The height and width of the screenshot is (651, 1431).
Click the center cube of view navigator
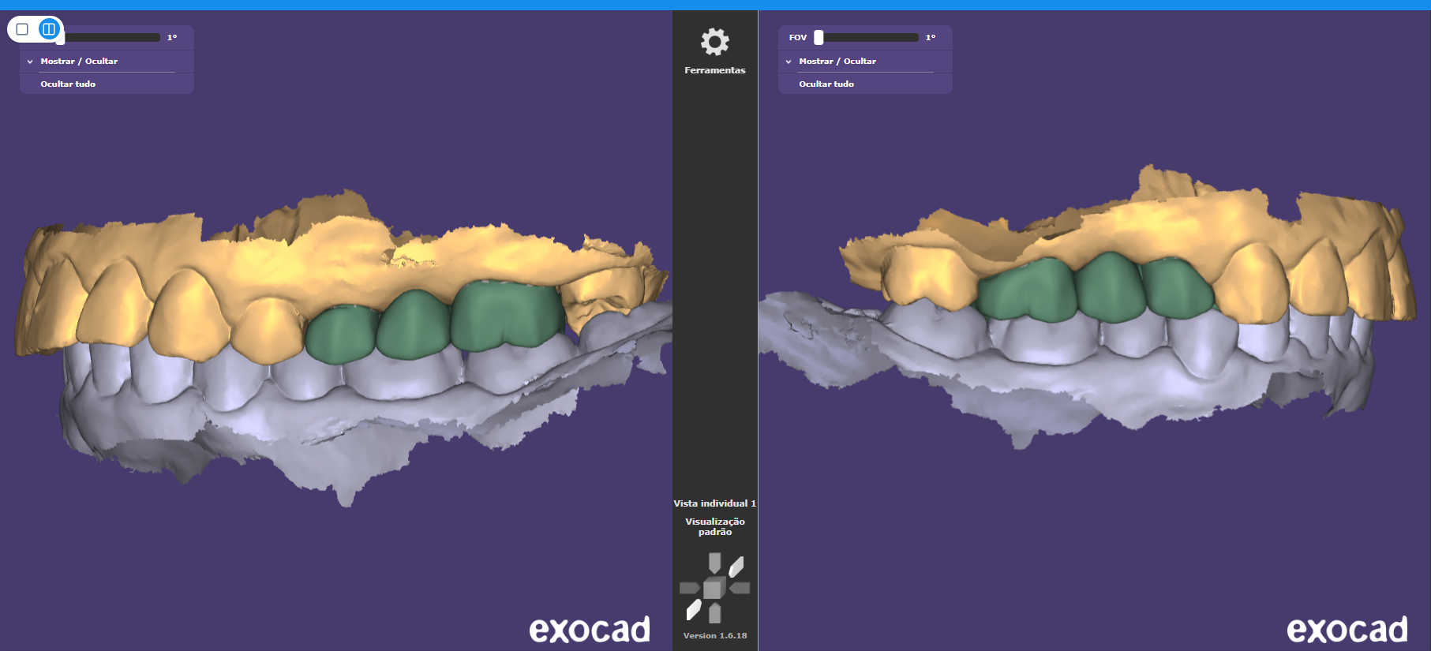tap(714, 589)
